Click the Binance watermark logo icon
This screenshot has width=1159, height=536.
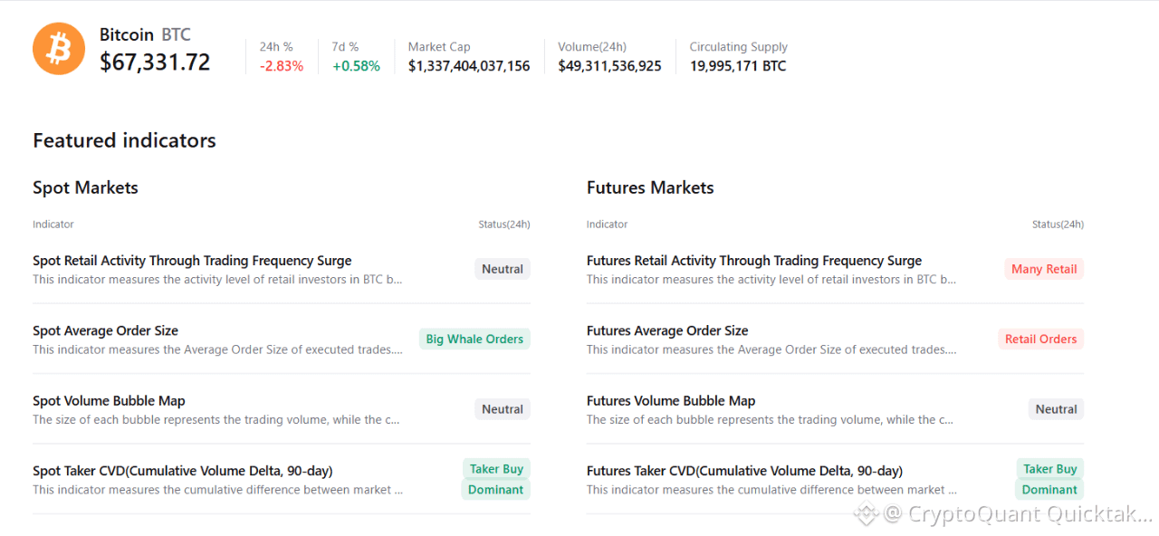point(867,514)
